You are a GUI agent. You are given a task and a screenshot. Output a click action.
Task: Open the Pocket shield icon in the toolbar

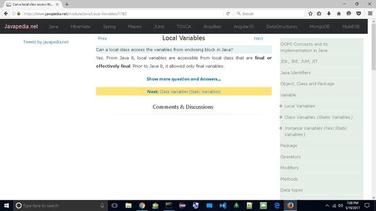click(x=358, y=13)
